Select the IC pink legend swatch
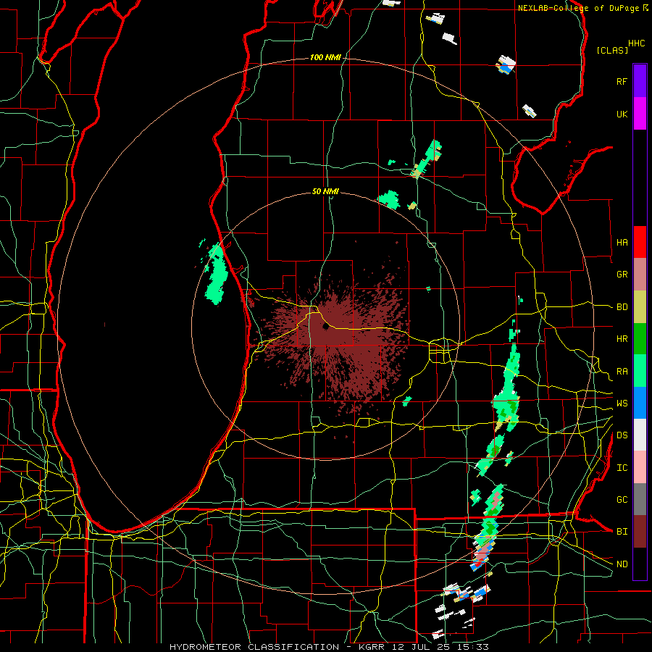Viewport: 652px width, 652px height. 640,467
